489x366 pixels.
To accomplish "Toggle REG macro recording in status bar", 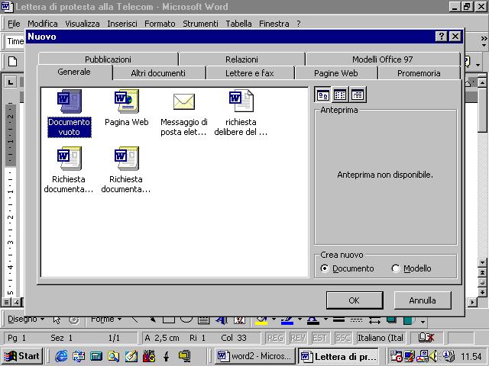I will click(x=275, y=338).
